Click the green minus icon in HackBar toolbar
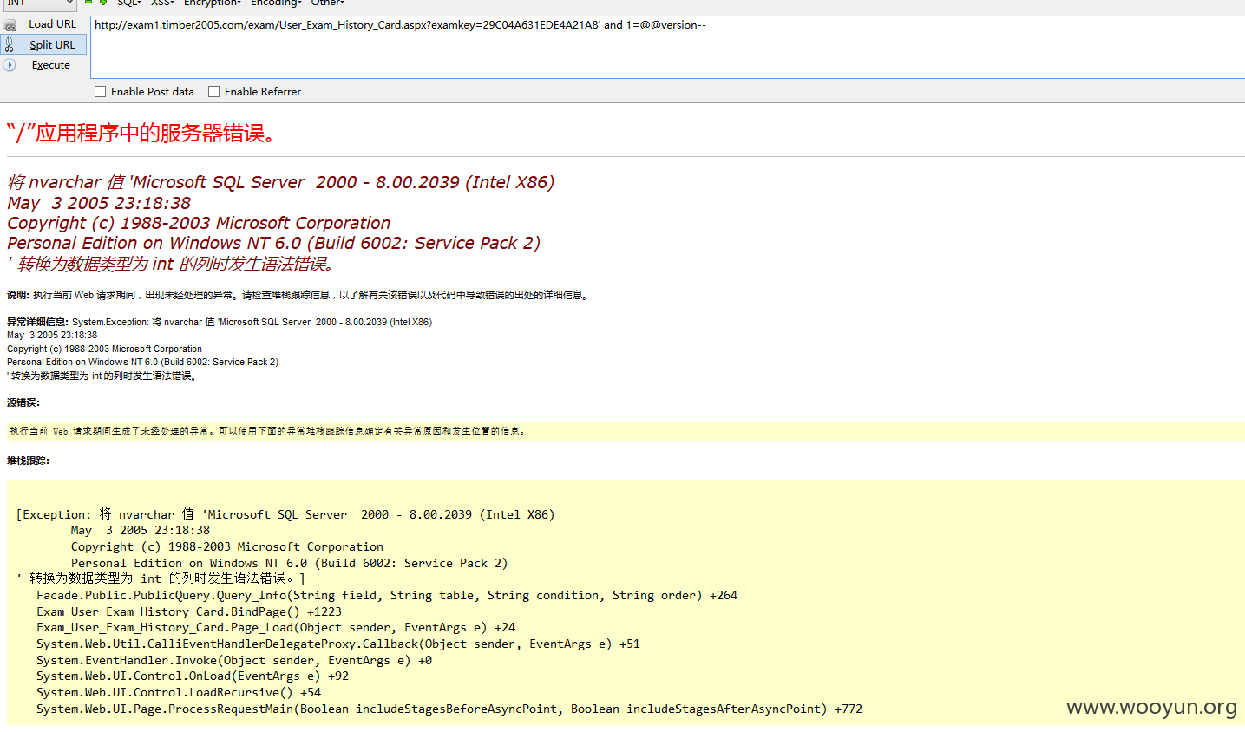Image resolution: width=1245 pixels, height=732 pixels. [88, 3]
